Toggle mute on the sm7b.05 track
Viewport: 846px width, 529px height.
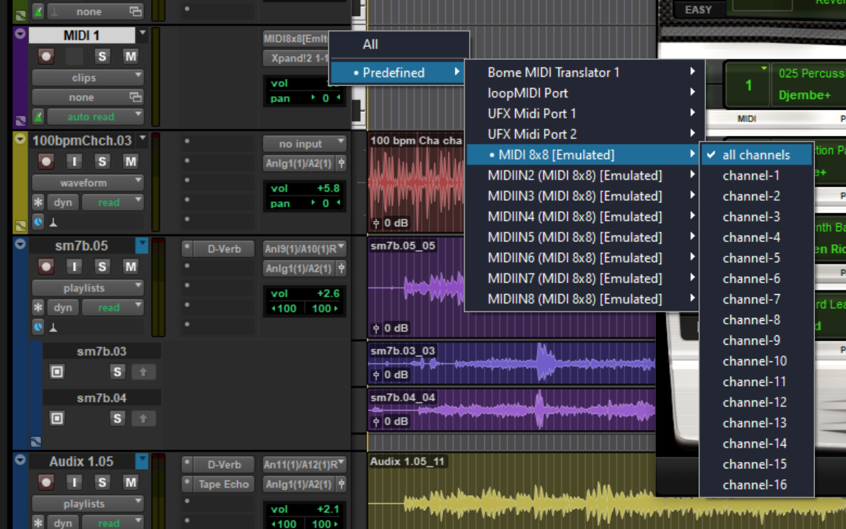tap(130, 267)
